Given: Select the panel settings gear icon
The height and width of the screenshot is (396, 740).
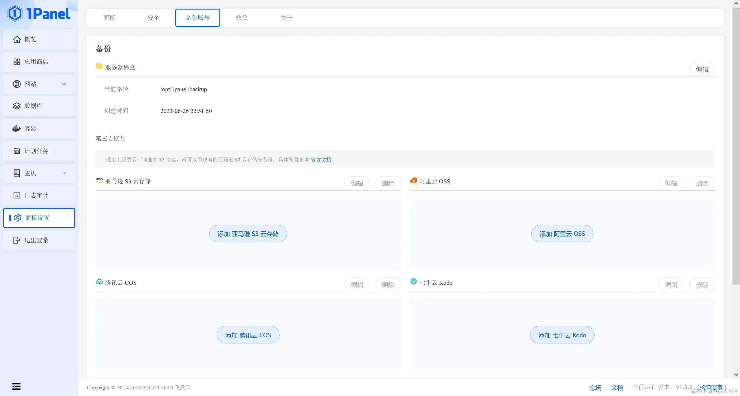Looking at the screenshot, I should (x=18, y=218).
